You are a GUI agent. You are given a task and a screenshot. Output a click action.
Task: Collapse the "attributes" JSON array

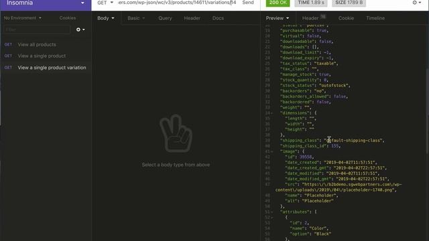pos(271,212)
